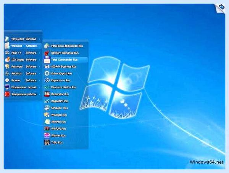229x173 pixels.
Task: Launch AkelPad Rus
Action: pyautogui.click(x=66, y=122)
